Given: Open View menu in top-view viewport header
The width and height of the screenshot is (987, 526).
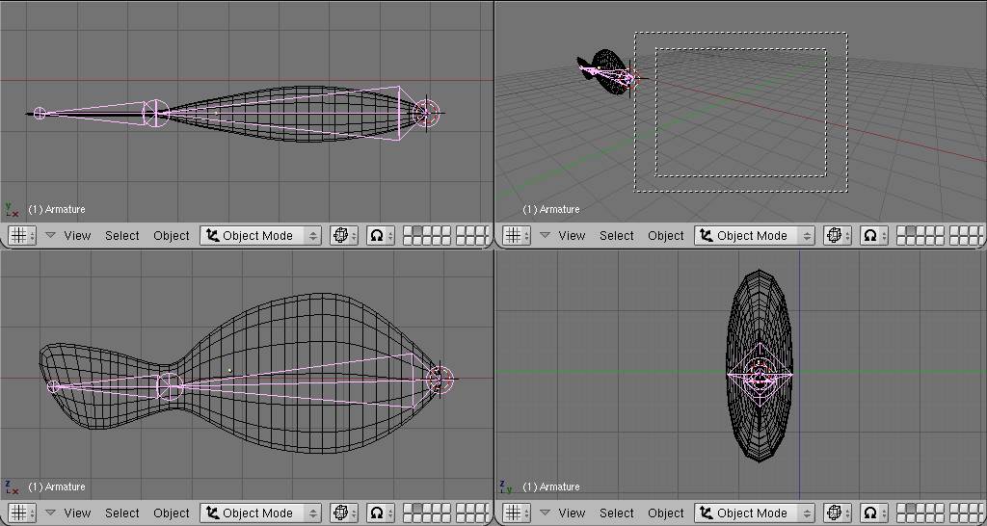Looking at the screenshot, I should tap(77, 235).
